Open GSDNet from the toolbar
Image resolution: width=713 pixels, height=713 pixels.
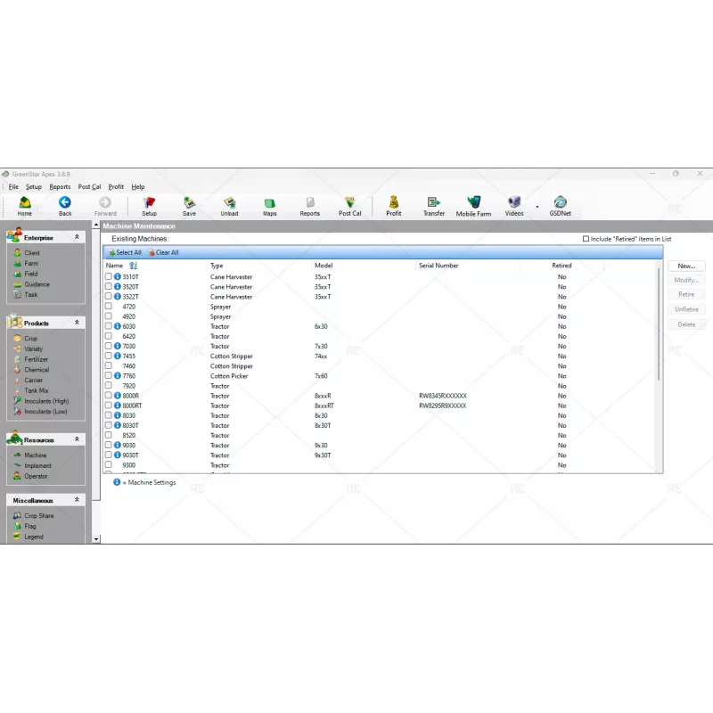coord(560,205)
